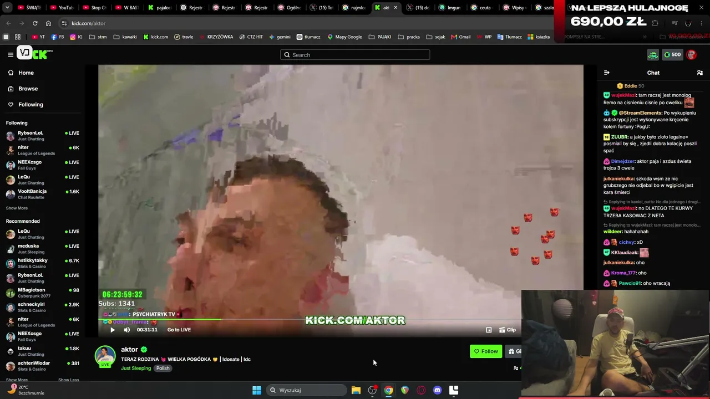Screen dimensions: 710x399
Task: Open RybsonLoL channel in Following list
Action: [x=43, y=135]
